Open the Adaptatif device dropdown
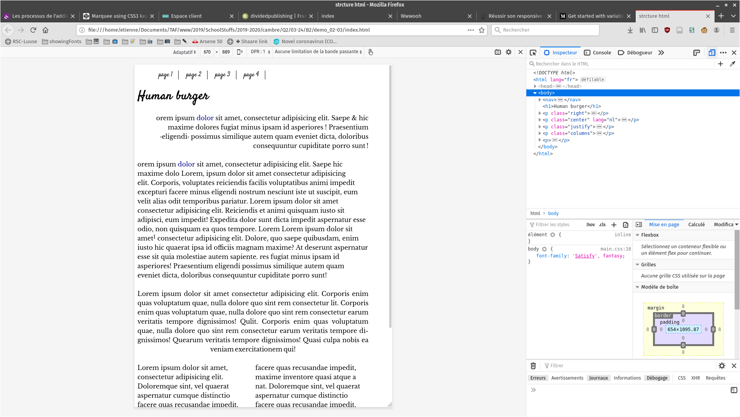 (x=184, y=52)
